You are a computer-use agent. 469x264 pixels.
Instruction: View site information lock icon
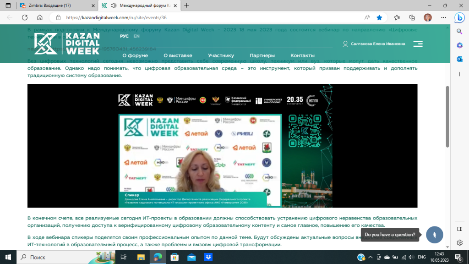click(x=58, y=18)
